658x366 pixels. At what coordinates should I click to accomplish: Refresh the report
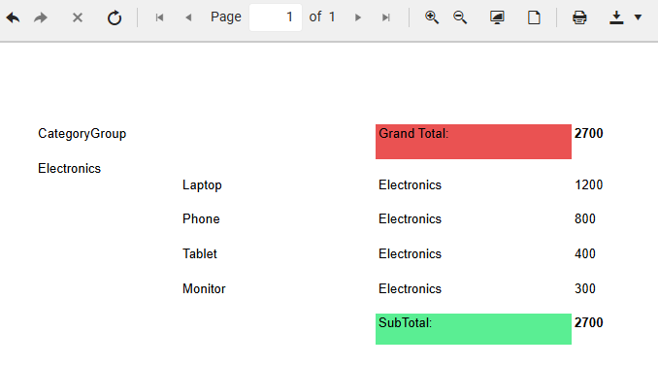[115, 17]
